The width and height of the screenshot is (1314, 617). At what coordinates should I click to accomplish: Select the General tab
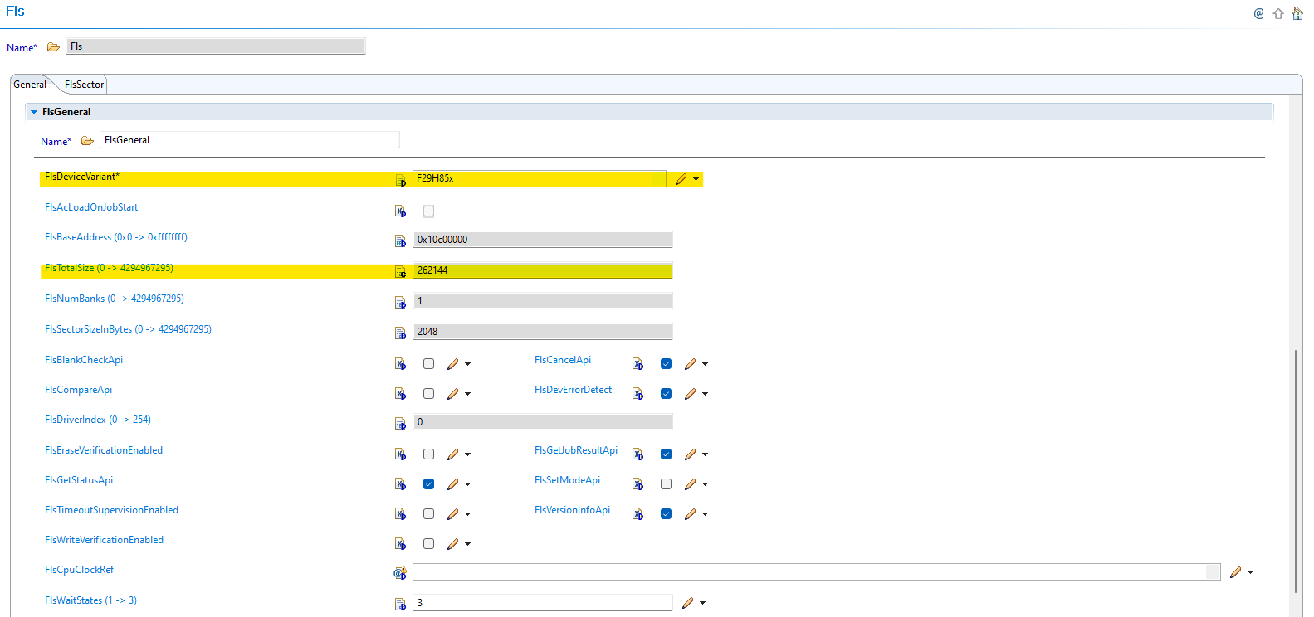tap(30, 85)
